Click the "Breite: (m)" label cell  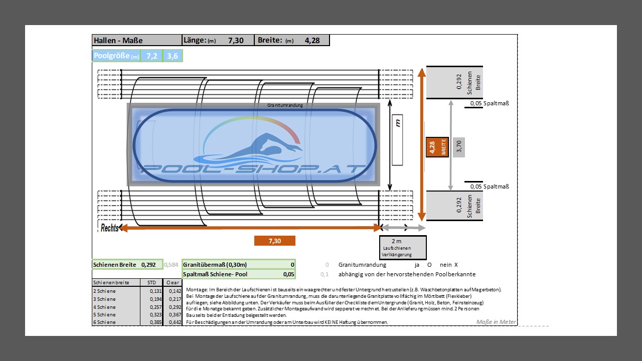(x=275, y=40)
